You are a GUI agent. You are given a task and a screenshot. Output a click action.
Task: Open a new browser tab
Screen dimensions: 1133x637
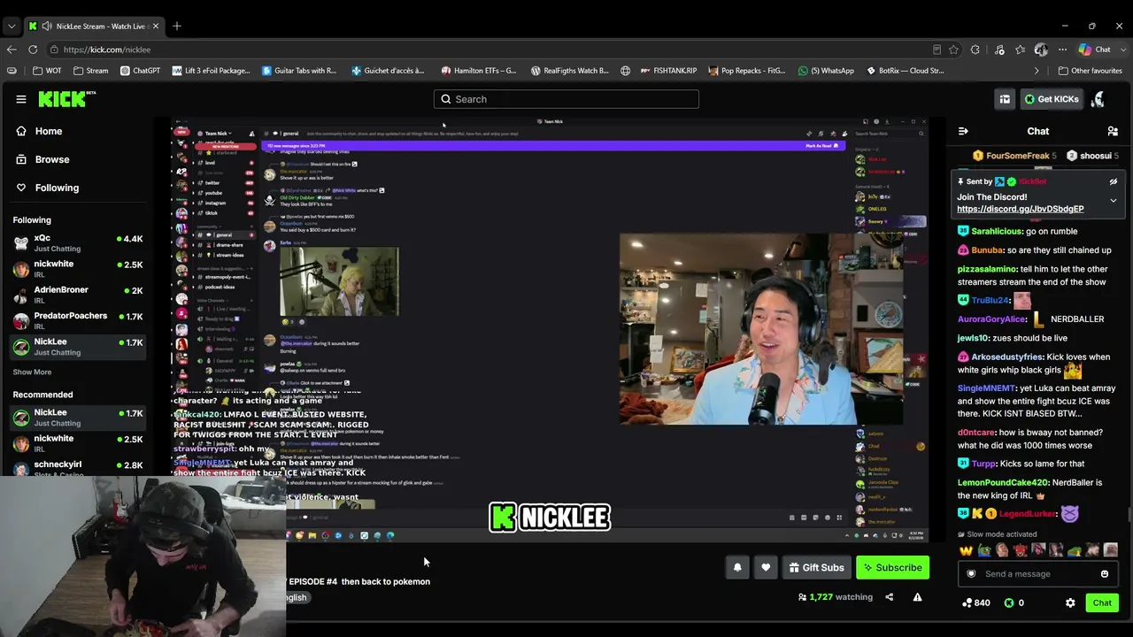[x=177, y=26]
